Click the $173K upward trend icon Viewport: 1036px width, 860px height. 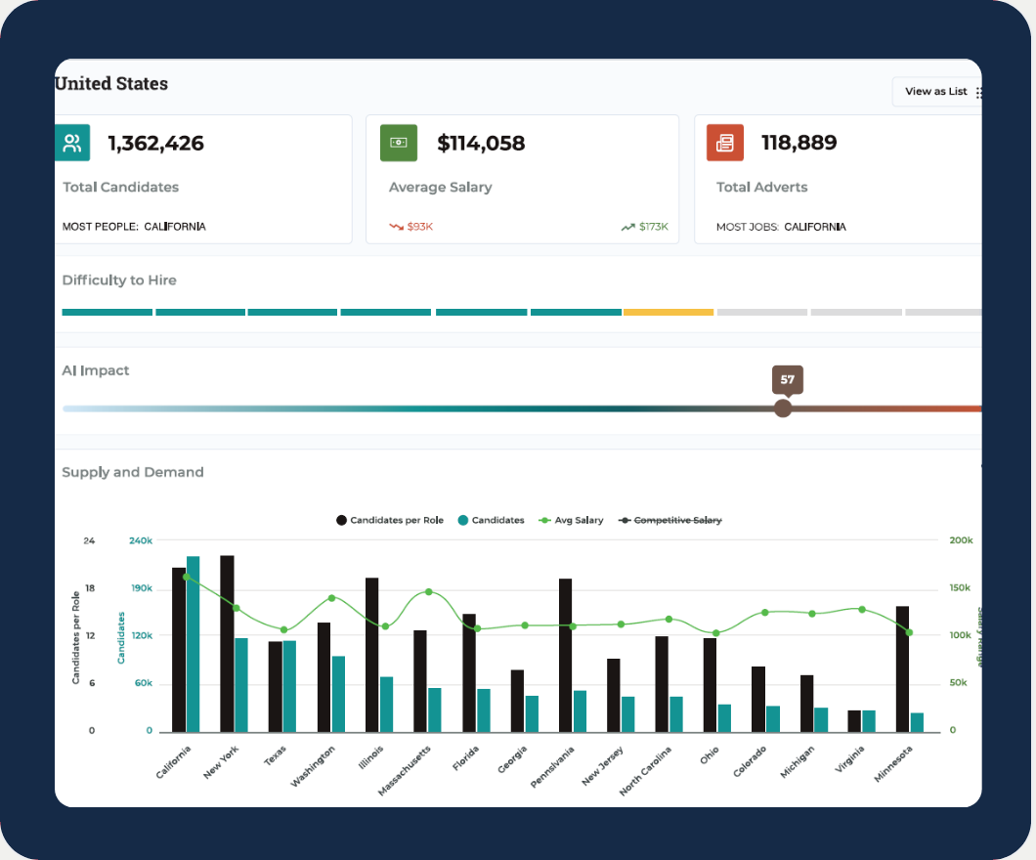627,227
